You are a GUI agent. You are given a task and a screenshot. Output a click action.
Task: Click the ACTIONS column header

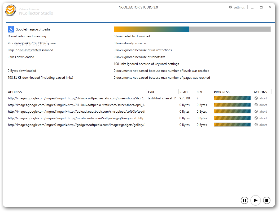pos(260,92)
